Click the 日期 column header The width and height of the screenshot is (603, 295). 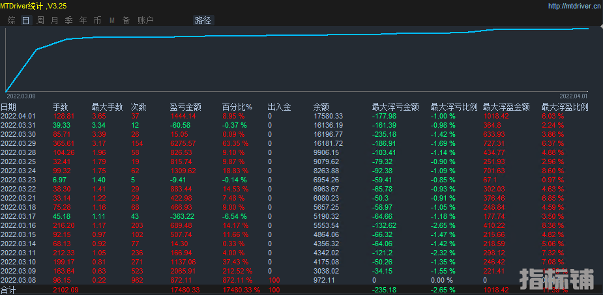[x=8, y=107]
